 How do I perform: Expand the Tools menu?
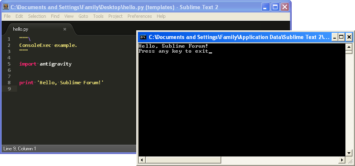(98, 16)
